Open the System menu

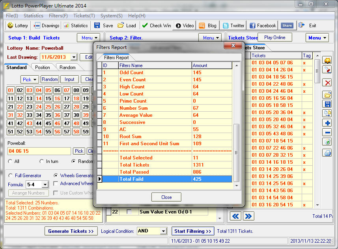(112, 16)
